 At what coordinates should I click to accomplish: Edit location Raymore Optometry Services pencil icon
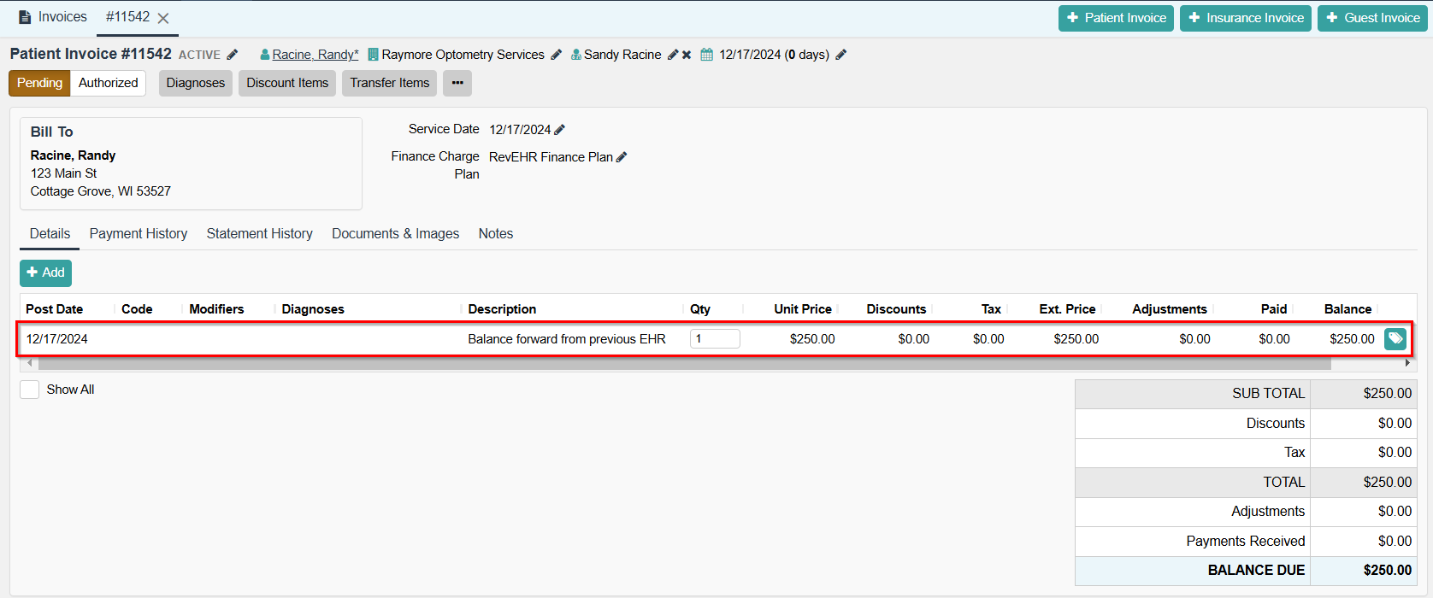pyautogui.click(x=556, y=55)
